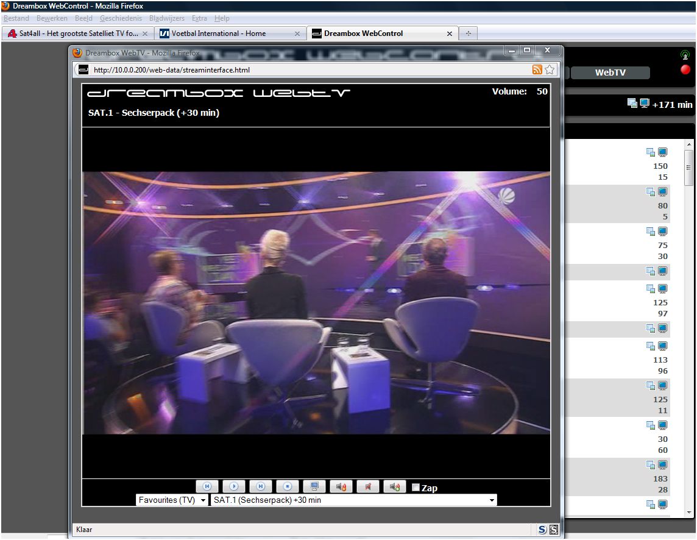Open the Geschiedenis menu
The width and height of the screenshot is (697, 540).
coord(121,18)
